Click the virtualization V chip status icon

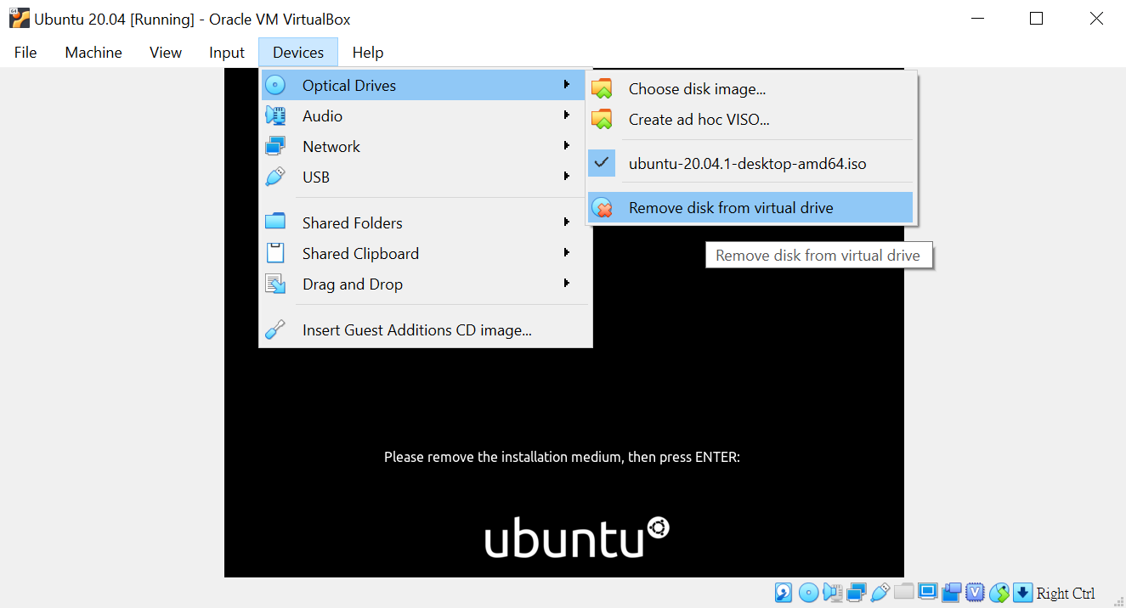[x=975, y=593]
